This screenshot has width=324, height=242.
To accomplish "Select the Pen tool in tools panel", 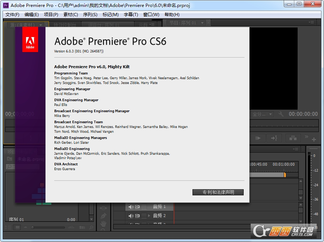I will click(103, 216).
